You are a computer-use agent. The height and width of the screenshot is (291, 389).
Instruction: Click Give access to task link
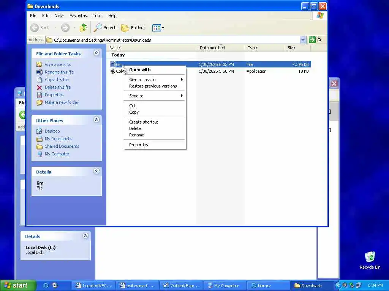click(x=58, y=64)
